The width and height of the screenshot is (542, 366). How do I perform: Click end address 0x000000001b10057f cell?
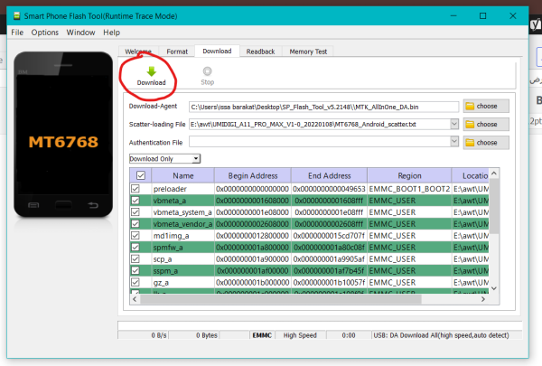coord(329,283)
